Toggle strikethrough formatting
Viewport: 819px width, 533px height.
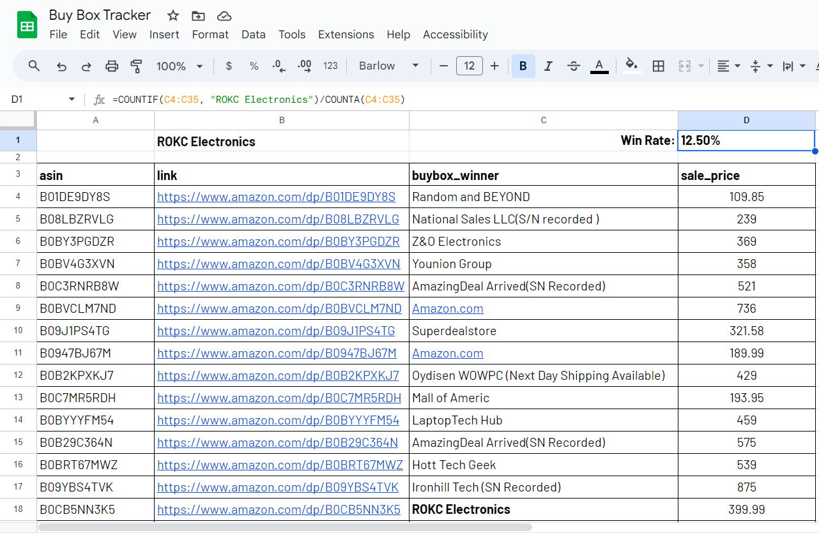[x=574, y=66]
